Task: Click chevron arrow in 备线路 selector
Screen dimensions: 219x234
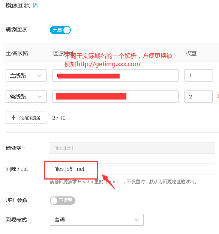Action: 39,97
